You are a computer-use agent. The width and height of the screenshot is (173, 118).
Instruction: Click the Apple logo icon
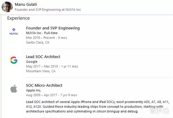point(14,89)
